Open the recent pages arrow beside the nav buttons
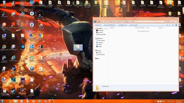The height and width of the screenshot is (103, 184). click(x=99, y=21)
